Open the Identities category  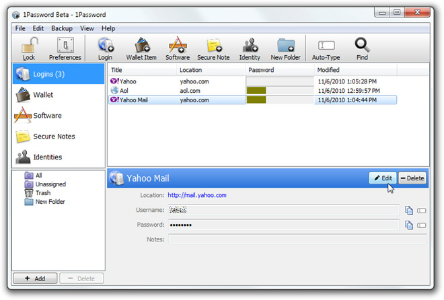pos(59,157)
